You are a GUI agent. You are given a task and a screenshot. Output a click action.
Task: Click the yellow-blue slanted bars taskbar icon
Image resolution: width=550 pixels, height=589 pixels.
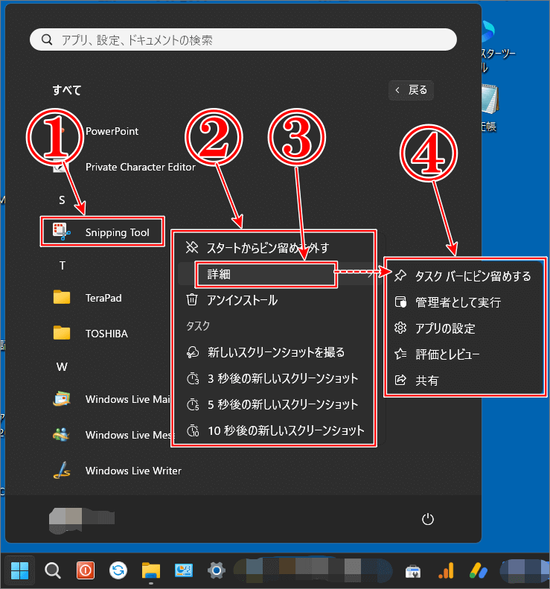click(x=479, y=570)
